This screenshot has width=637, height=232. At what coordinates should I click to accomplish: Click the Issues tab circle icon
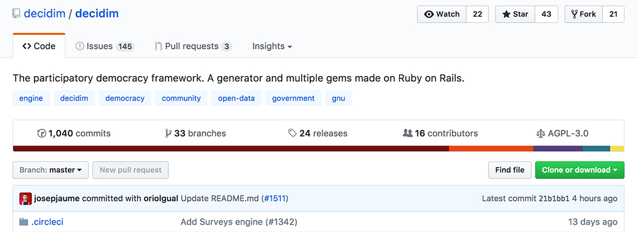click(80, 46)
